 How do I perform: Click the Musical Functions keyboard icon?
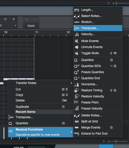click(10, 132)
